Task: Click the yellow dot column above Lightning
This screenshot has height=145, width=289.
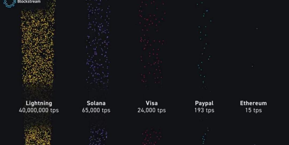Action: (x=38, y=45)
